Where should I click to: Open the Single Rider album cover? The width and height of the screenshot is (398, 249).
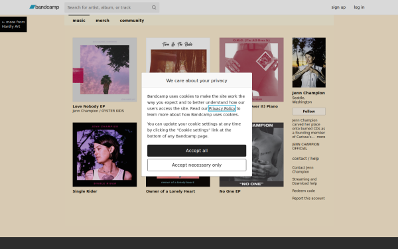click(105, 155)
